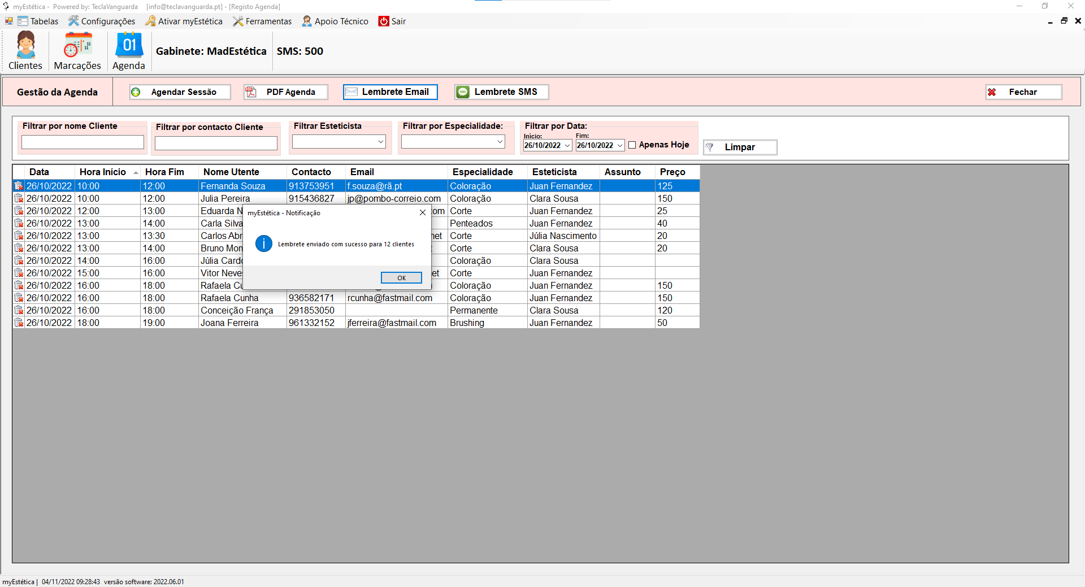Send reminder via Lembrete SMS button
The height and width of the screenshot is (587, 1085).
click(501, 92)
